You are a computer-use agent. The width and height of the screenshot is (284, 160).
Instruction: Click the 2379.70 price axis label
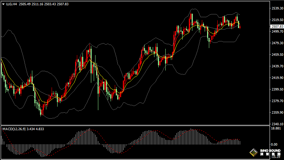(x=277, y=101)
